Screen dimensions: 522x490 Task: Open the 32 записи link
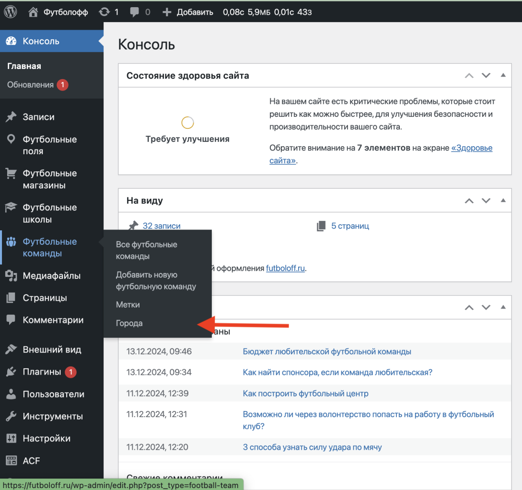coord(162,226)
